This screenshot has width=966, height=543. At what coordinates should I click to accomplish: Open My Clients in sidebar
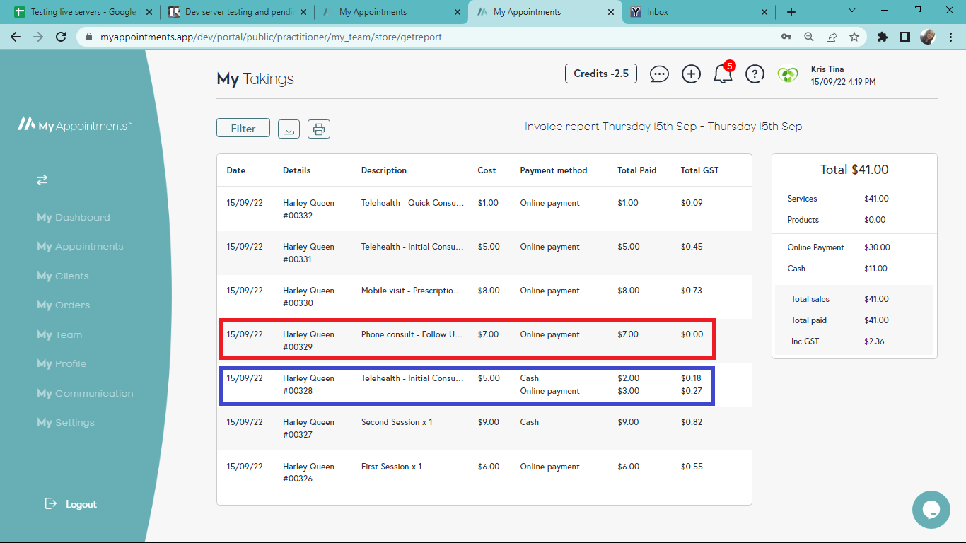[63, 276]
